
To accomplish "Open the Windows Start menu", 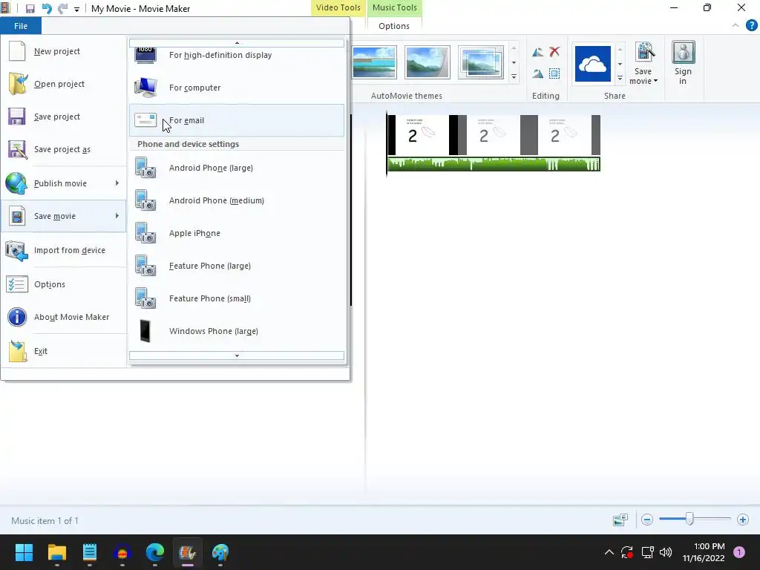I will coord(24,552).
